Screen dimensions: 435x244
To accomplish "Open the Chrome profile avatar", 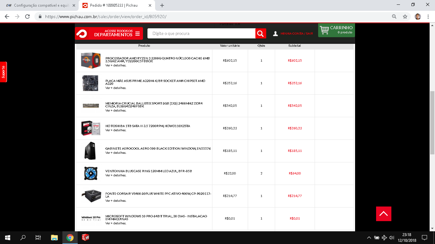I will pos(418,17).
